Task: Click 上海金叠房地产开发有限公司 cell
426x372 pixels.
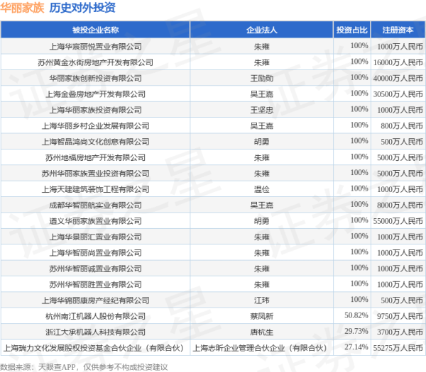Action: coord(95,94)
